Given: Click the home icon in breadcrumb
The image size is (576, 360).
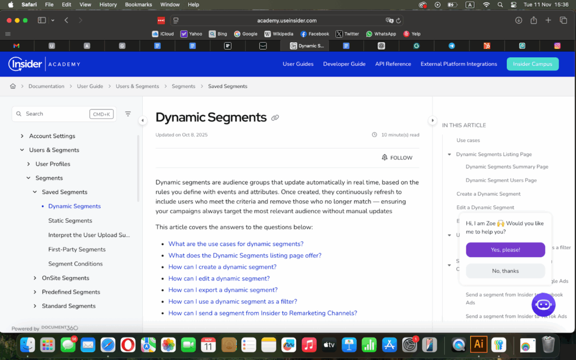Looking at the screenshot, I should coord(12,86).
